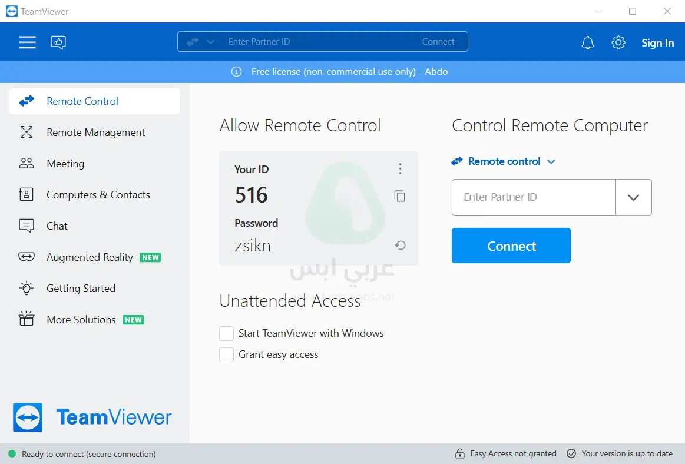Copy your ID using the copy icon
Screen dimensions: 685x464
pos(400,197)
